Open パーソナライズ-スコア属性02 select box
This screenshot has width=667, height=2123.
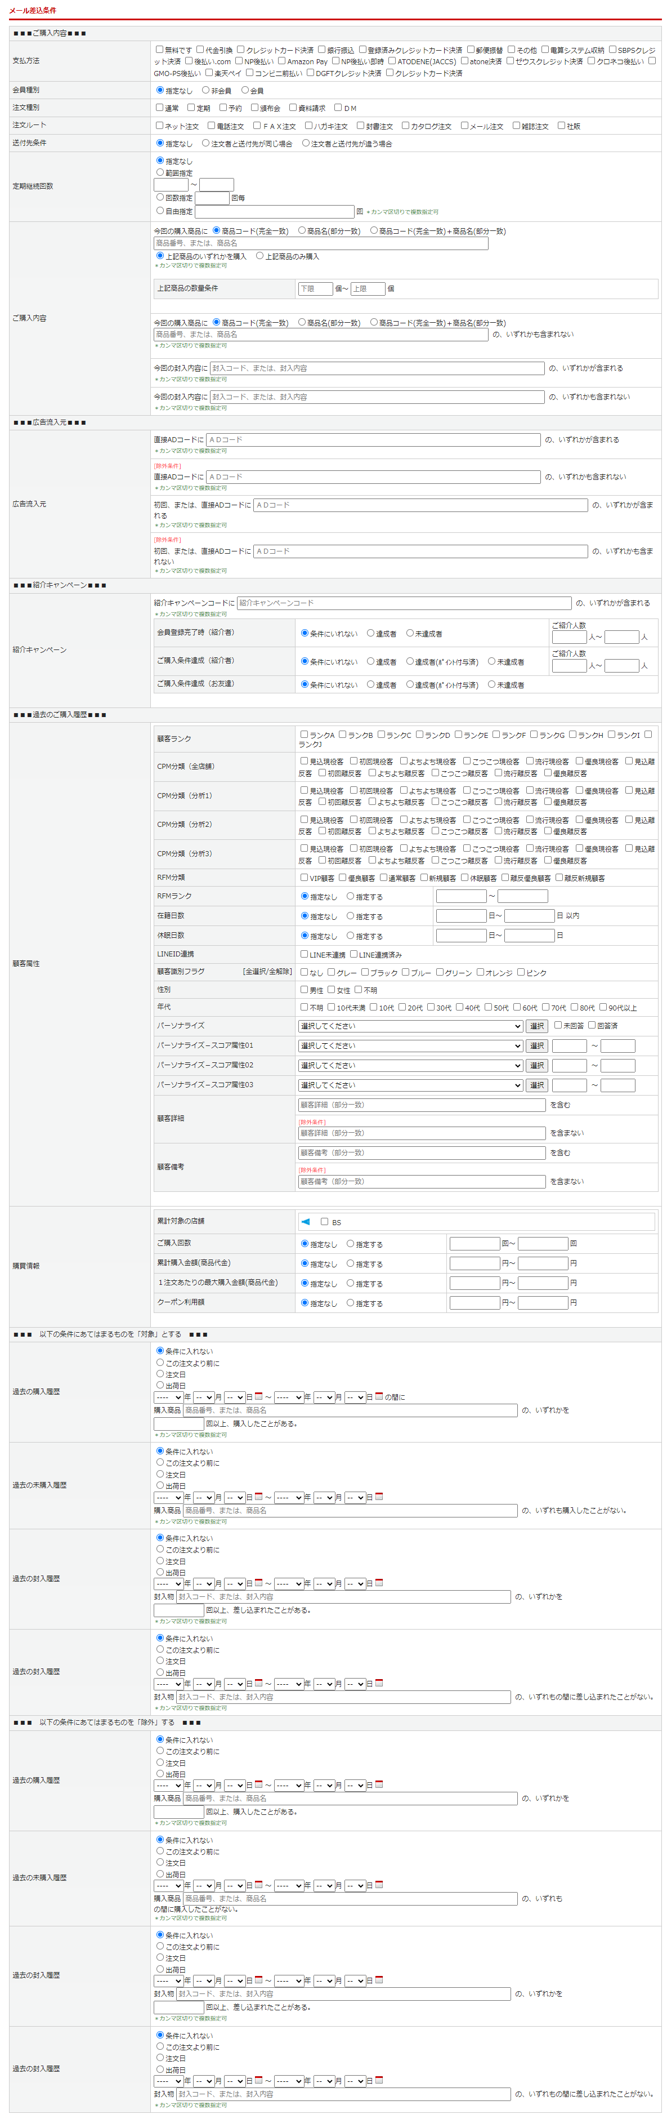pyautogui.click(x=410, y=1066)
